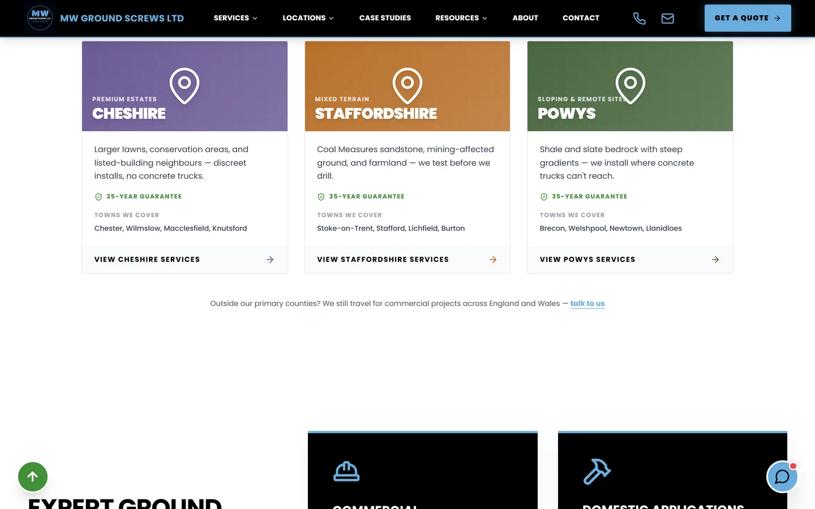The image size is (815, 509).
Task: Follow the 'talk to us' link
Action: click(587, 304)
